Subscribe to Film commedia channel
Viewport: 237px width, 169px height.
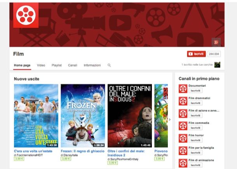point(195,128)
